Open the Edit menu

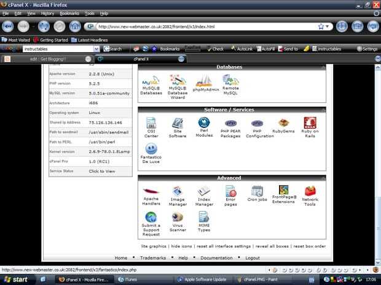18,13
